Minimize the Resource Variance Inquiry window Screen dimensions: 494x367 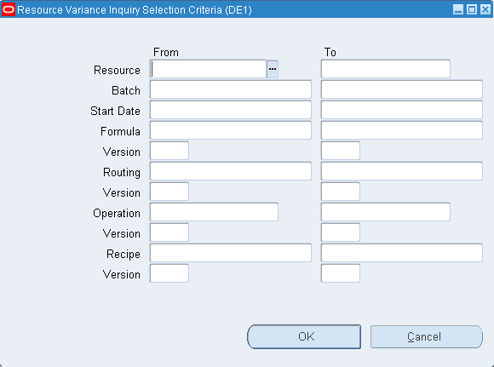click(458, 9)
